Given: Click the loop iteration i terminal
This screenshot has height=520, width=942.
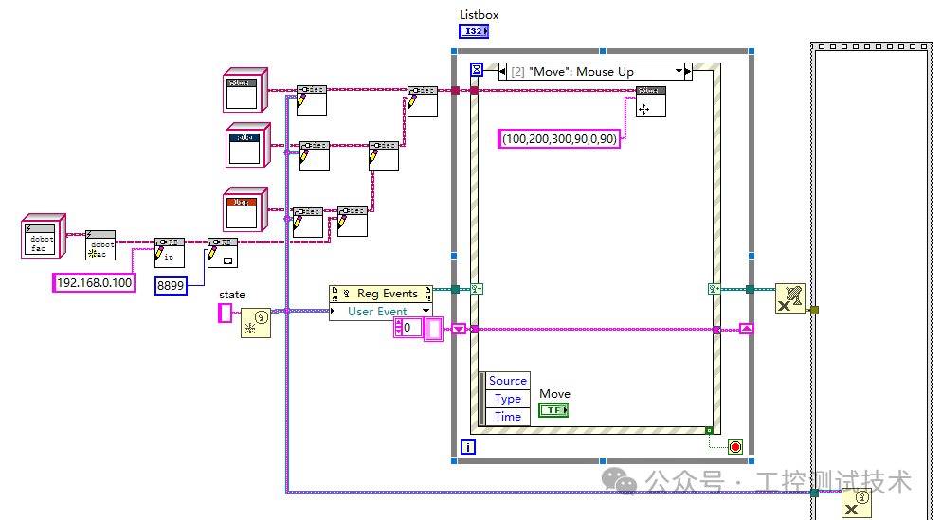Looking at the screenshot, I should click(x=468, y=447).
